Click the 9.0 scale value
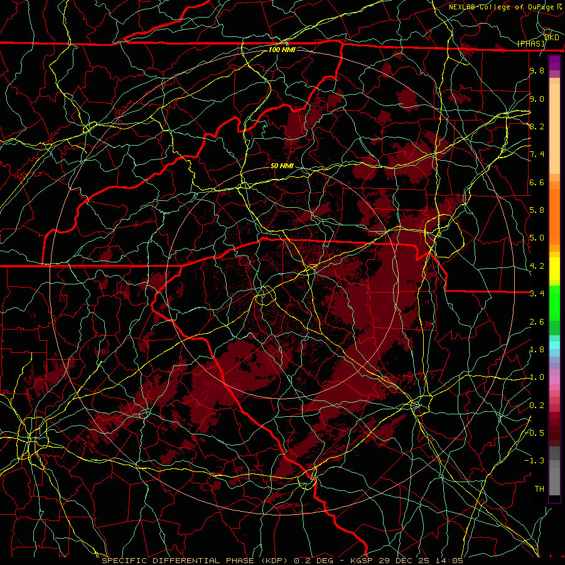Screen dimensions: 565x565 pos(537,99)
